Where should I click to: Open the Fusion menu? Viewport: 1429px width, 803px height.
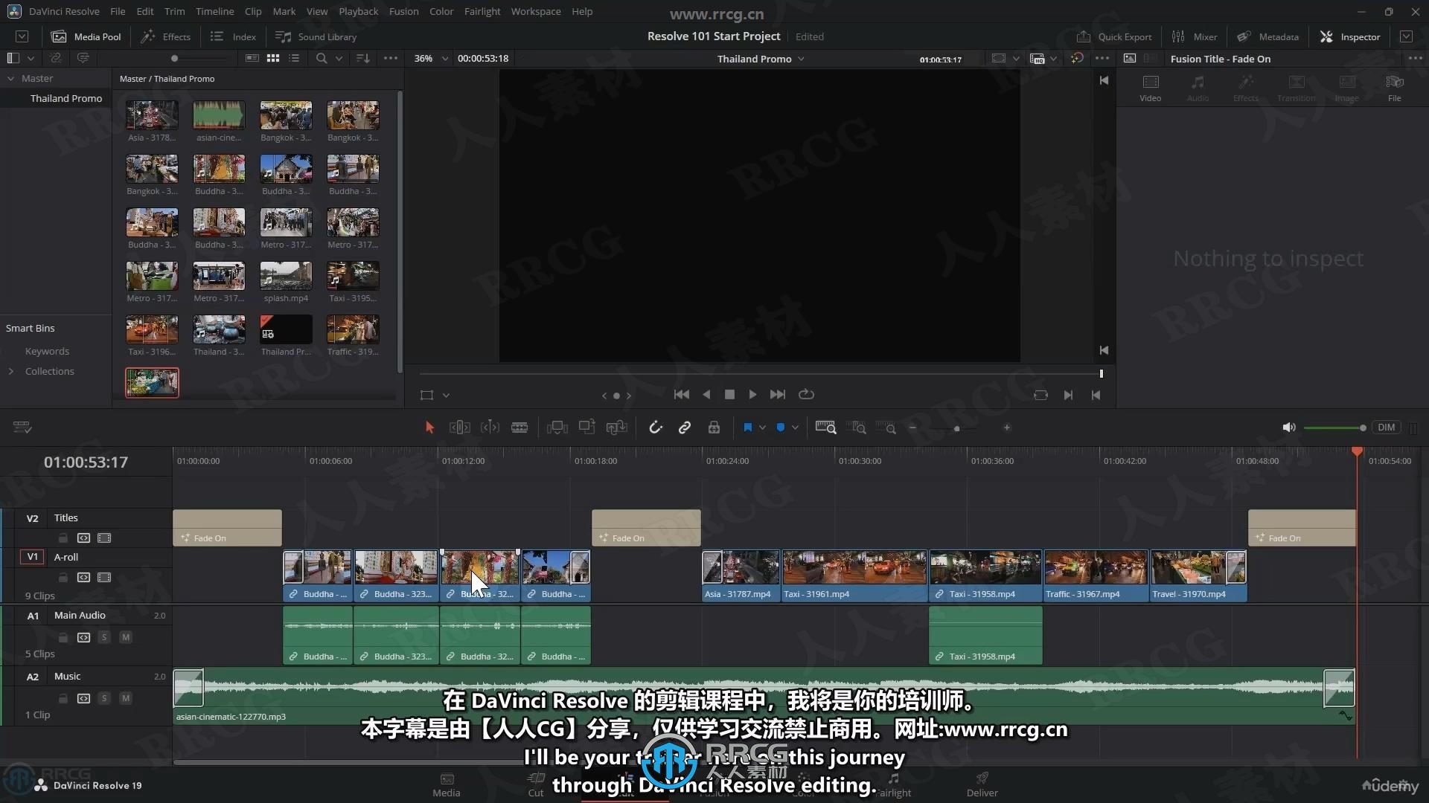point(403,11)
